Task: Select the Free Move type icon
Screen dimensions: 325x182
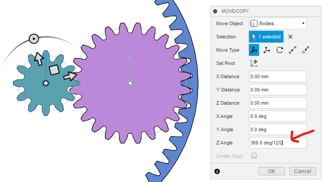Action: (x=254, y=50)
